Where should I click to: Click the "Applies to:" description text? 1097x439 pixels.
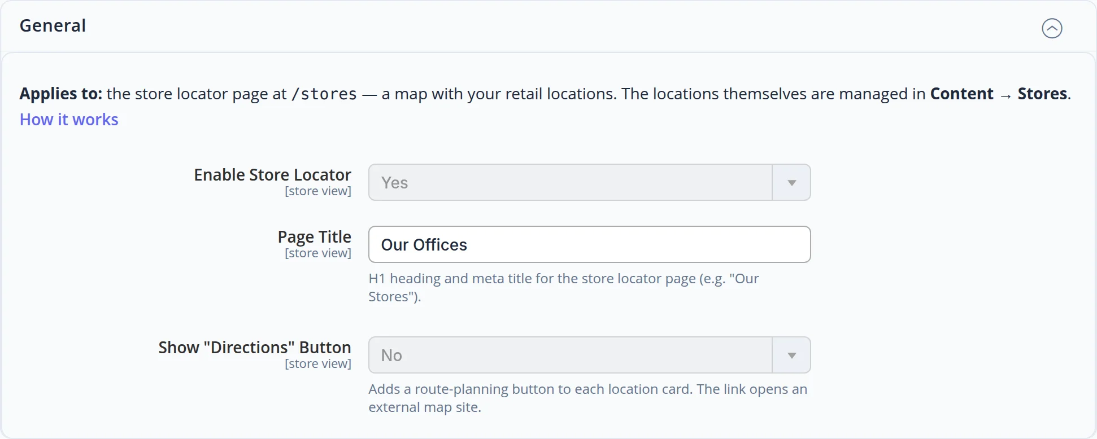[x=545, y=94]
